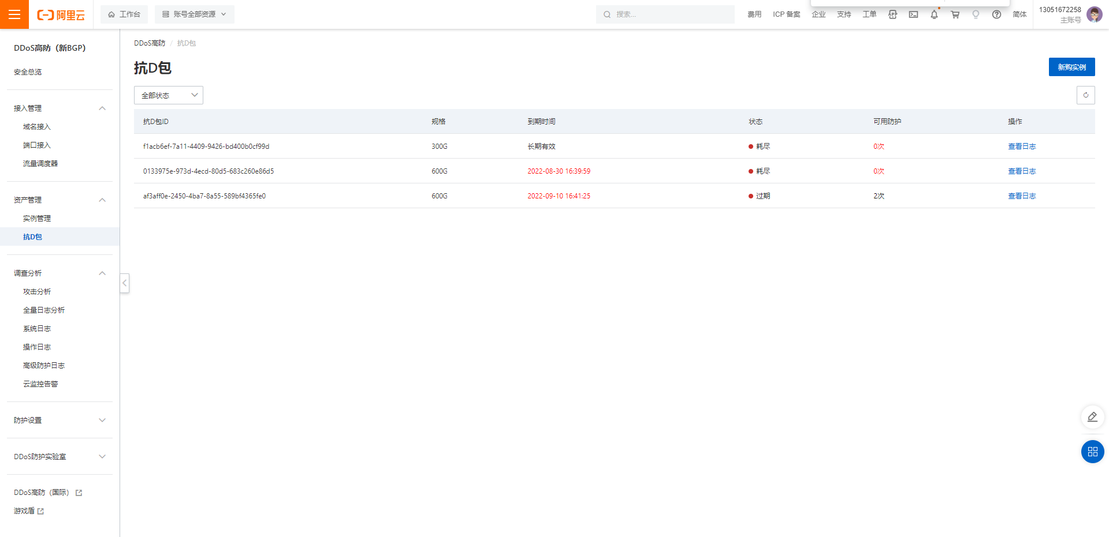Select package ID f1acb6ef-7a11-4409-9426-bd400b0cf99d
The width and height of the screenshot is (1109, 537).
(x=206, y=147)
